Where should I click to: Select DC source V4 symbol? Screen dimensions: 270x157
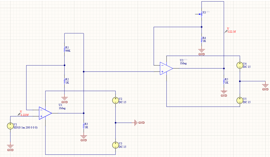(x=240, y=65)
